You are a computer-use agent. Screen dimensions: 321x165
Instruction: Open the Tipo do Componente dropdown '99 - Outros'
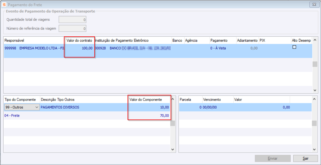pos(22,107)
